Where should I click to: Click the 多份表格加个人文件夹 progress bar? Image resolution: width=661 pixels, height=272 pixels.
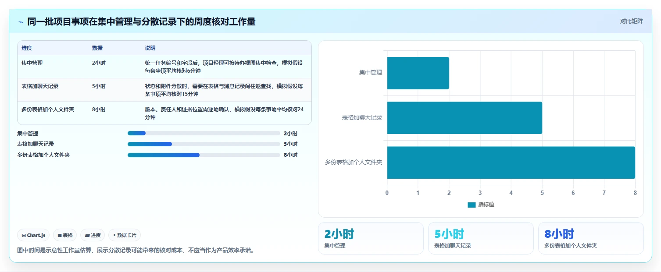tap(204, 155)
